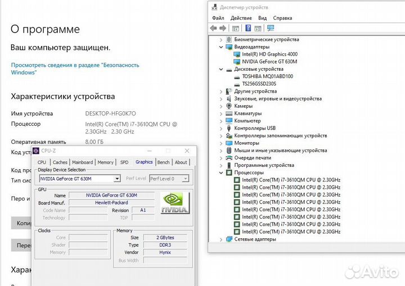Select the TS256GSSD230S disk
The height and width of the screenshot is (286, 405).
pos(259,84)
